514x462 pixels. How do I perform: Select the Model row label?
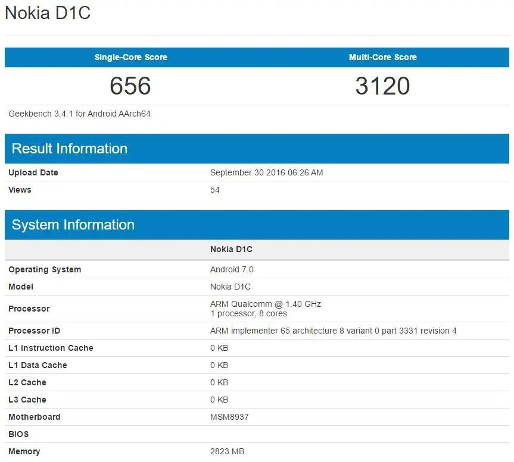pyautogui.click(x=21, y=287)
